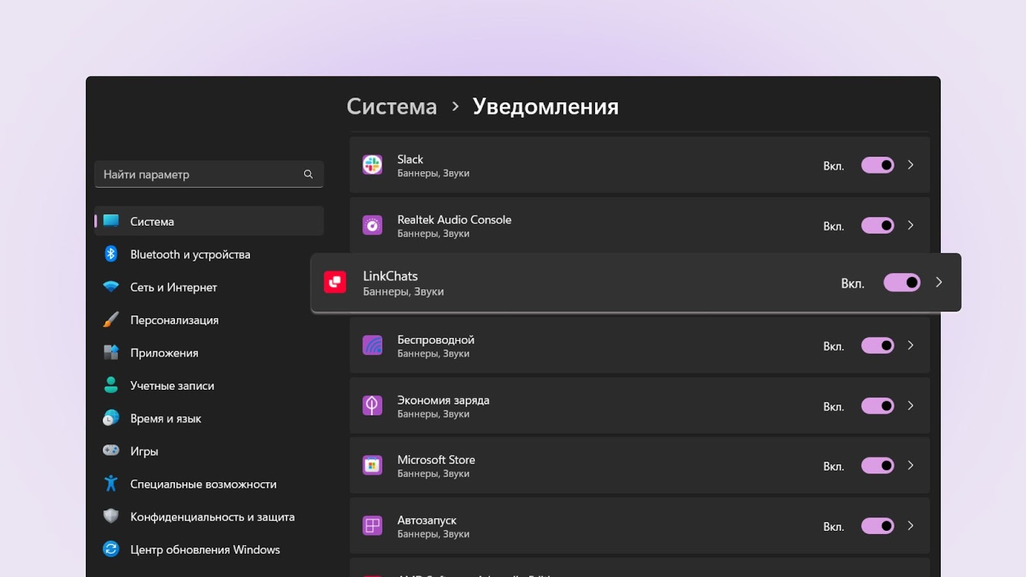Click the Microsoft Store row title
The width and height of the screenshot is (1026, 577).
click(x=436, y=460)
